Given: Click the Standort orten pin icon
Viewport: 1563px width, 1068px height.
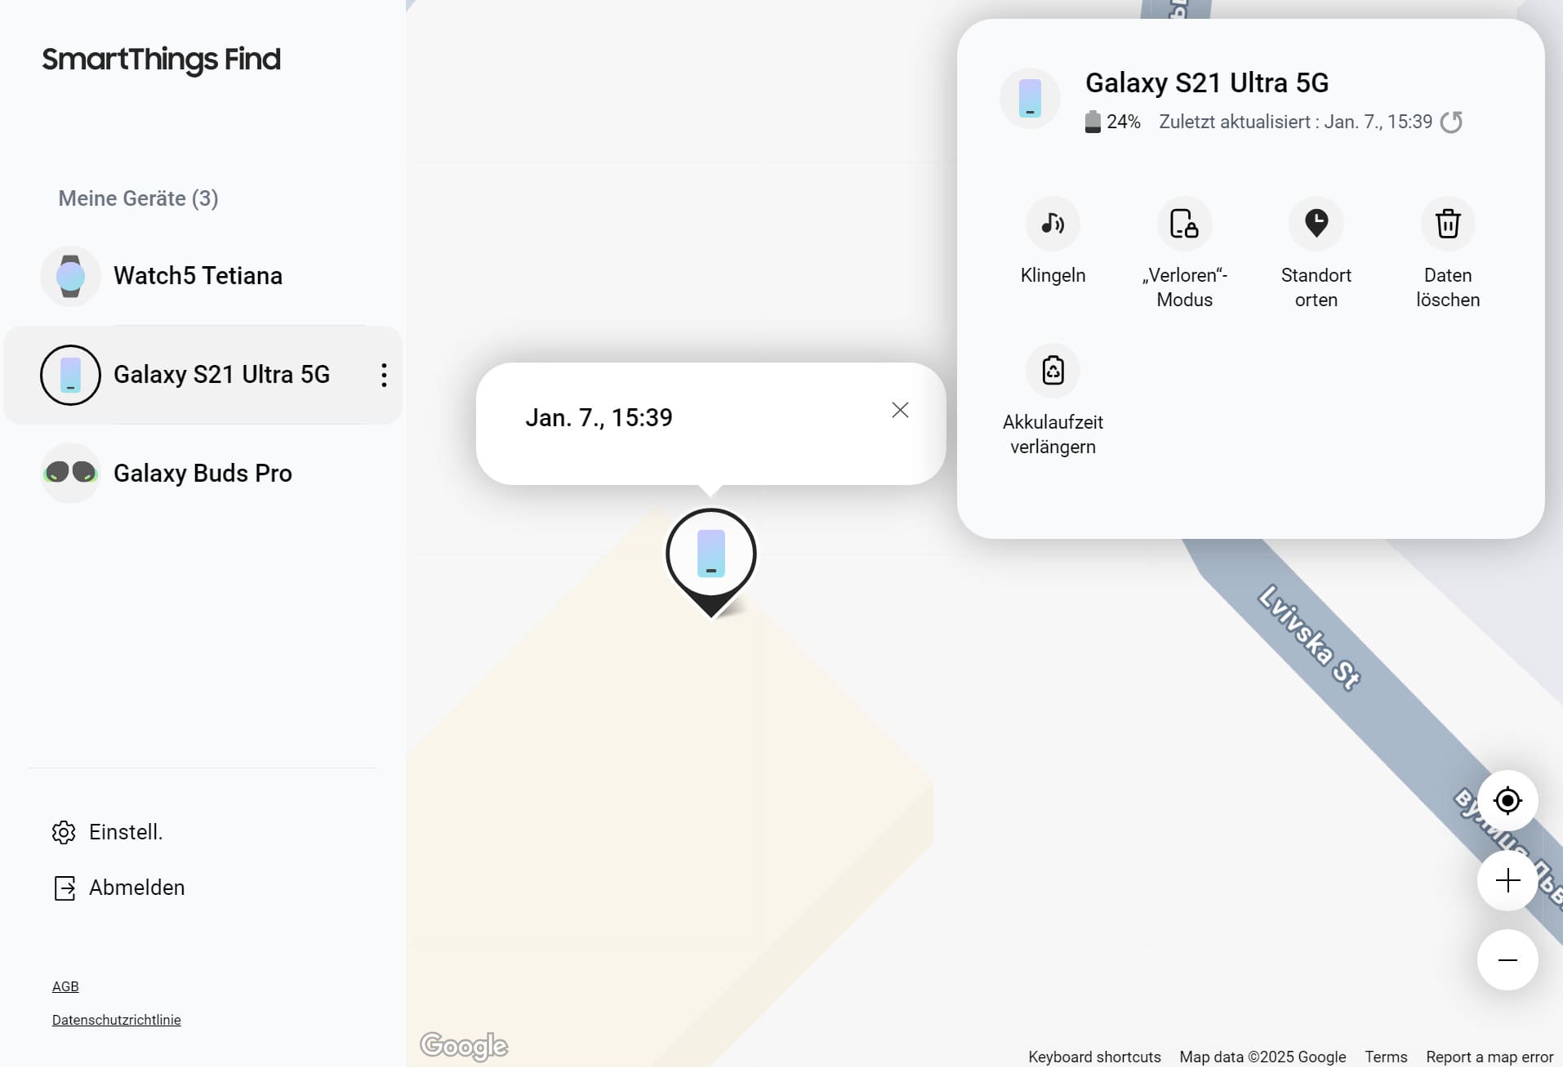Looking at the screenshot, I should (x=1316, y=224).
